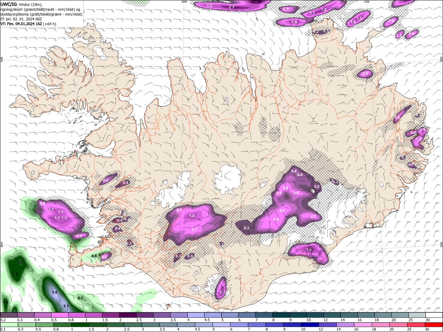This screenshot has width=443, height=332.
Task: Click the '5.1' rain value offshore southwest
Action: pyautogui.click(x=66, y=306)
